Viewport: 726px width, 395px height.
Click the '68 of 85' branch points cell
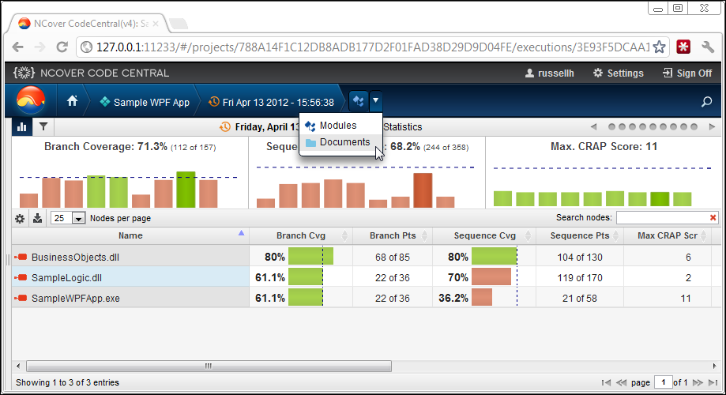pos(393,258)
